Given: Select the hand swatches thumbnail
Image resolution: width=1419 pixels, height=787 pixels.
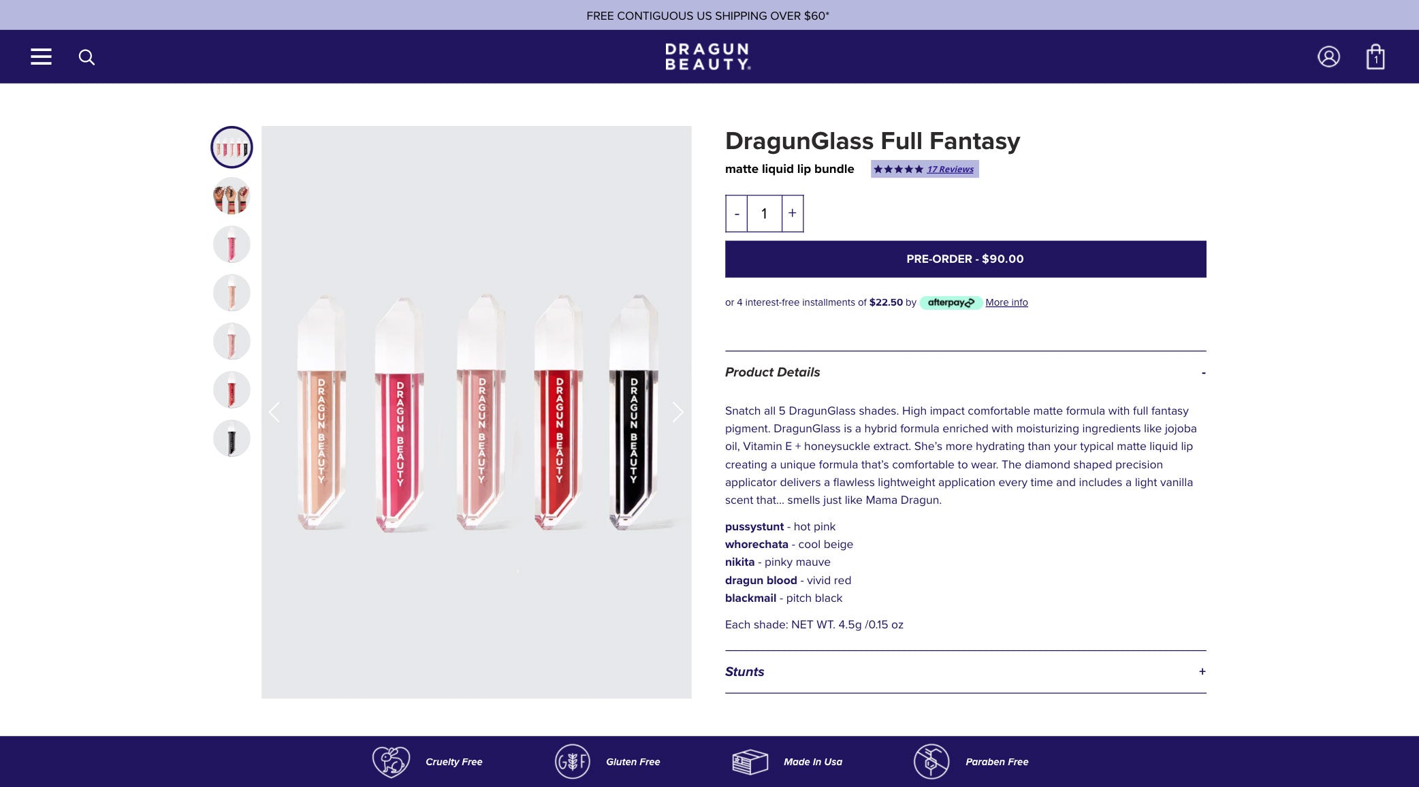Looking at the screenshot, I should [x=232, y=196].
